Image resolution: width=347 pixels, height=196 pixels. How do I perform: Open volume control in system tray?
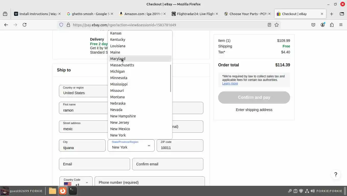(313, 191)
